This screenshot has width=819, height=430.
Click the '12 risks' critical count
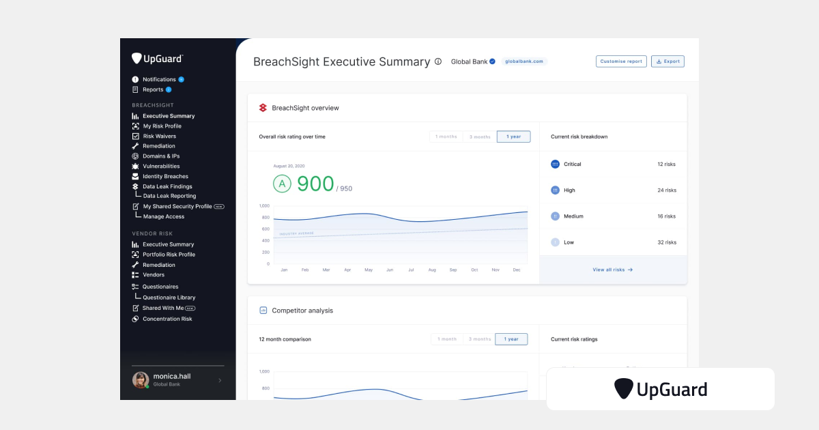667,164
